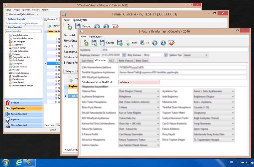
Task: Click Değiştir button in Firmalar tab
Action: coord(53,26)
